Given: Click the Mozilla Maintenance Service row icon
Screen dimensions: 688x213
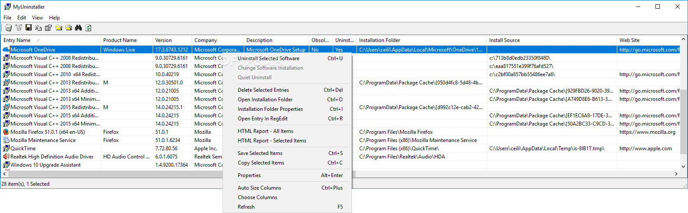Looking at the screenshot, I should click(x=6, y=140).
